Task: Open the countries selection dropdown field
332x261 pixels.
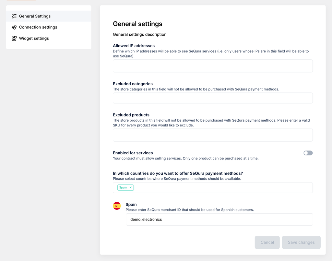Action: 220,187
